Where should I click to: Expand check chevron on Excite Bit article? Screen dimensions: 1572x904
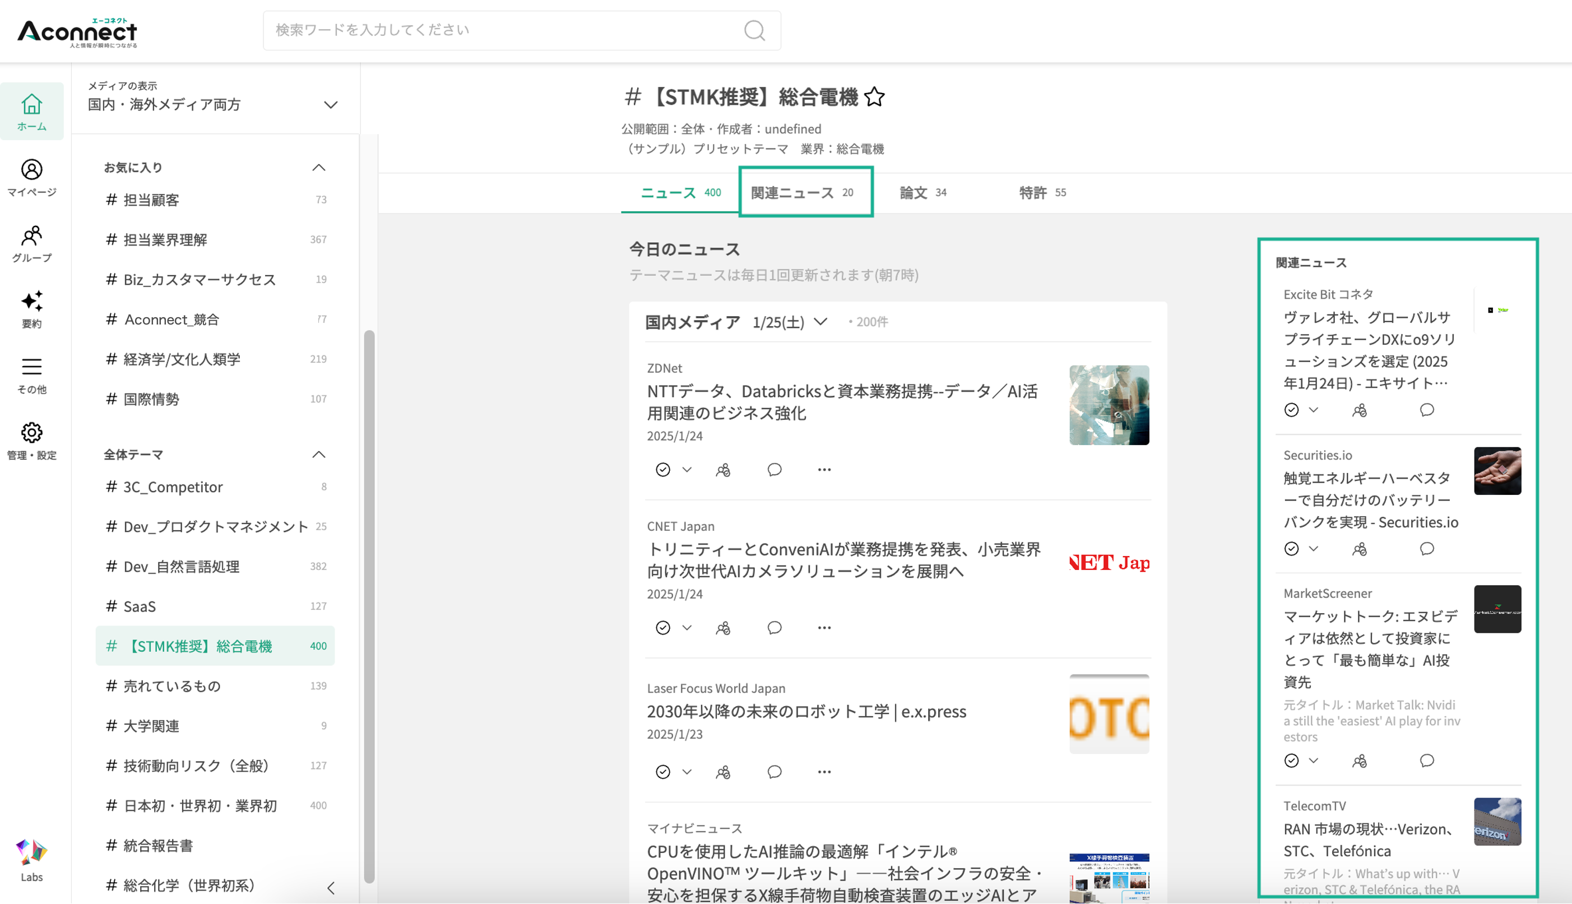(1314, 410)
